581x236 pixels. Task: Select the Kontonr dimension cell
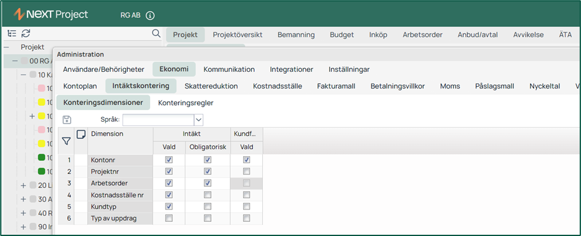pyautogui.click(x=121, y=160)
